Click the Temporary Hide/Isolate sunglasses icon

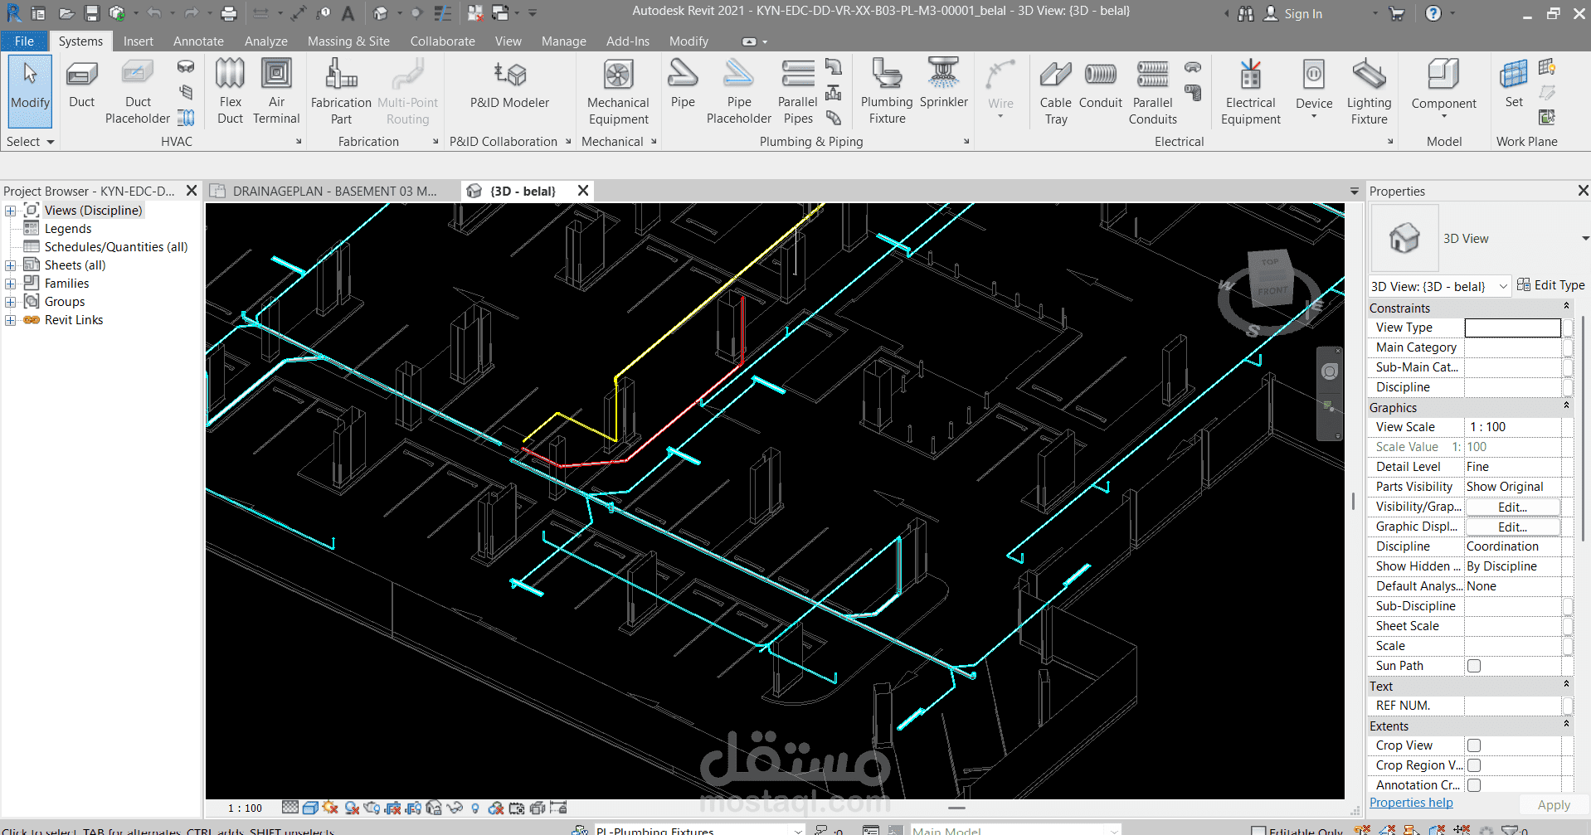click(x=455, y=808)
